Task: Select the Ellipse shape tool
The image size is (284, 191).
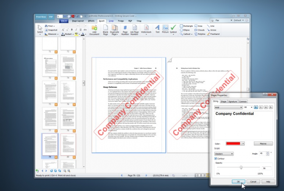Action: pos(184,30)
